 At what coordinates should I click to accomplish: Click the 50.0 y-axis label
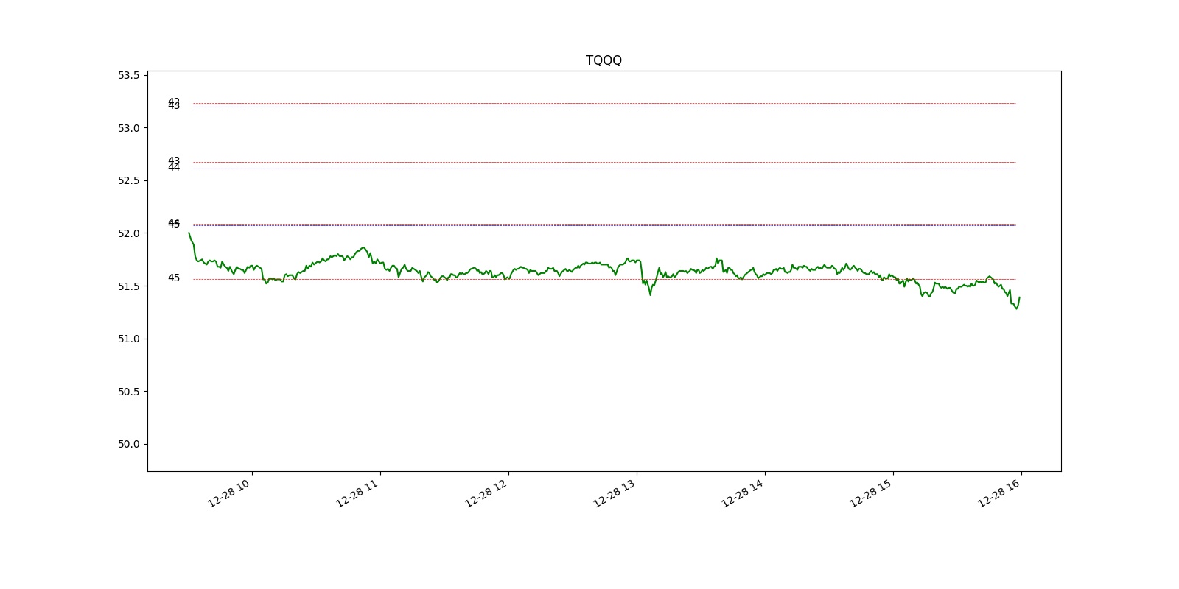point(128,444)
